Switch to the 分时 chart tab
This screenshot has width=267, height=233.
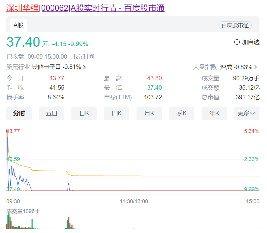19,113
